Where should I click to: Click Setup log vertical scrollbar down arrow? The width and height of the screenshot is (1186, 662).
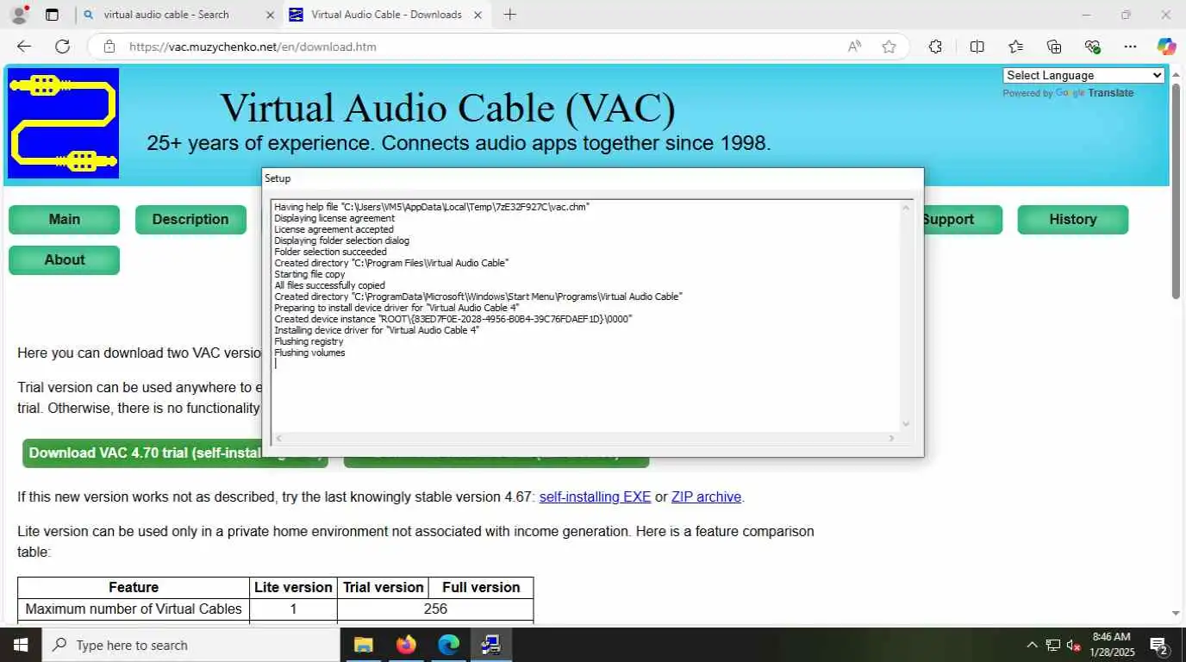coord(905,423)
